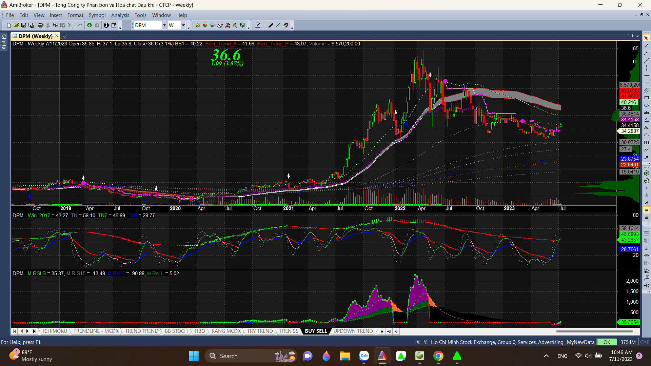Image resolution: width=651 pixels, height=366 pixels.
Task: Open the Symbol menu
Action: [x=97, y=15]
